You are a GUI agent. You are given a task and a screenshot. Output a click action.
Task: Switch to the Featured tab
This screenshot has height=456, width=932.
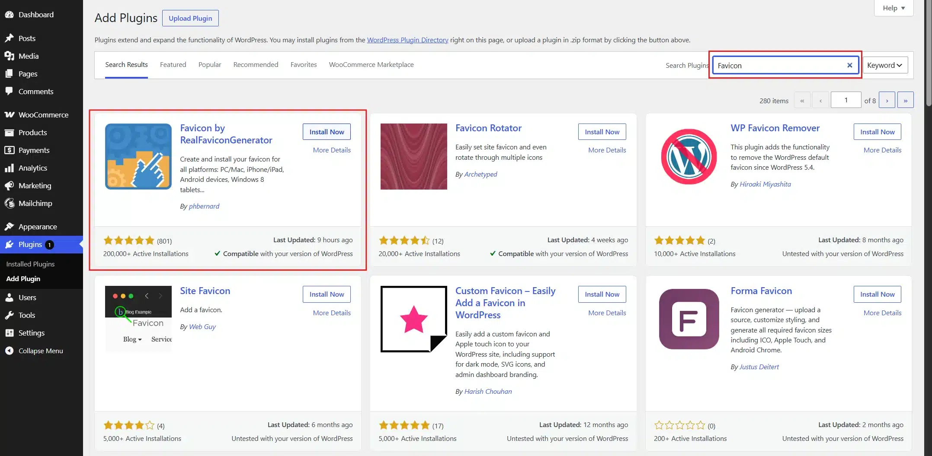173,65
